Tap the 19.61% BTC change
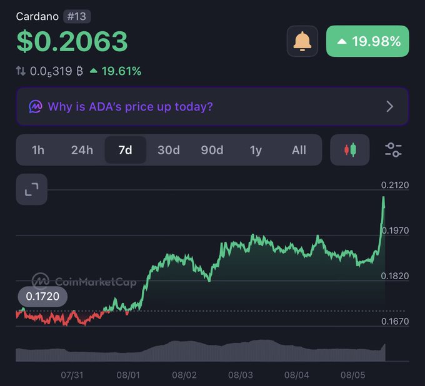The height and width of the screenshot is (386, 425). coord(116,71)
